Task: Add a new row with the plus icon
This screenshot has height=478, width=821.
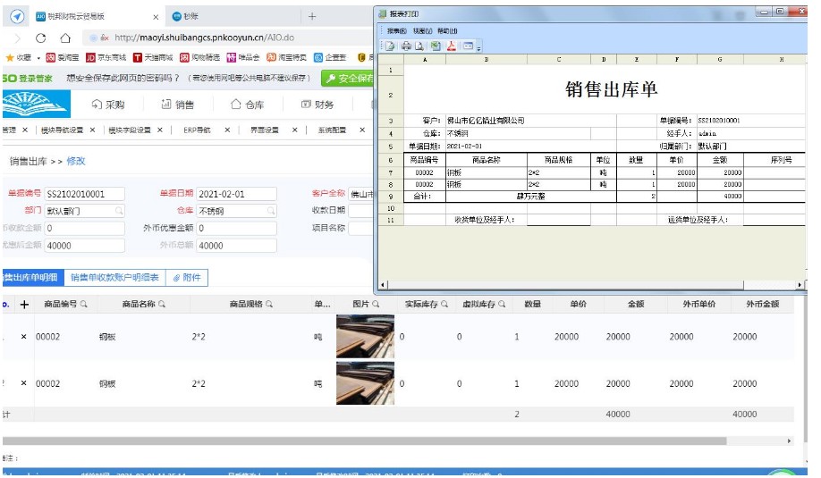Action: 24,305
